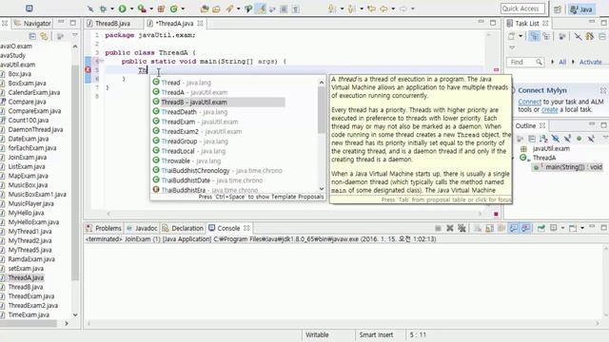This screenshot has width=609, height=342.
Task: Click the All working set link in Task List
Action: click(x=562, y=62)
